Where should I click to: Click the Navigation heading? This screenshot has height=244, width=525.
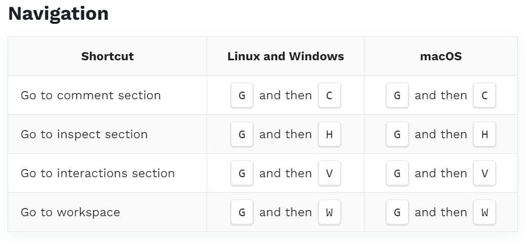point(58,14)
